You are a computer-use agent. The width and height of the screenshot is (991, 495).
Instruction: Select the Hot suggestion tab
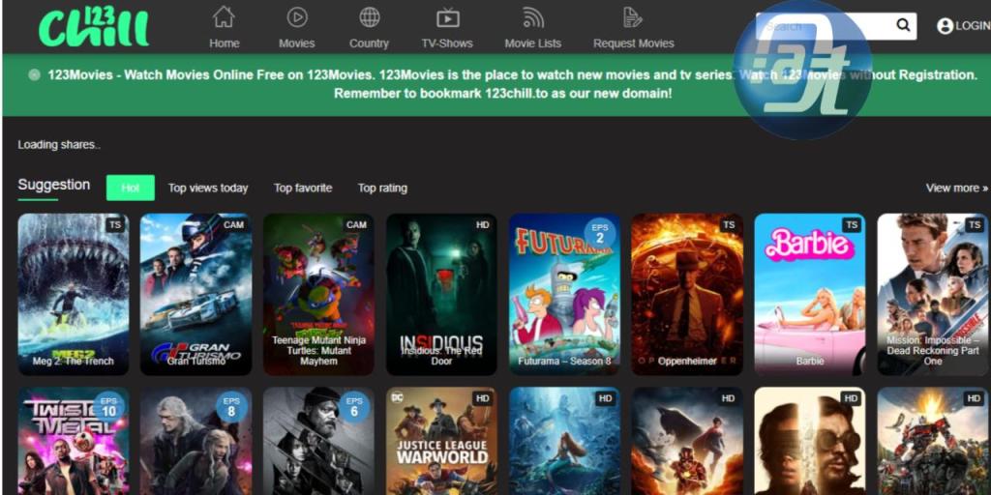coord(131,188)
